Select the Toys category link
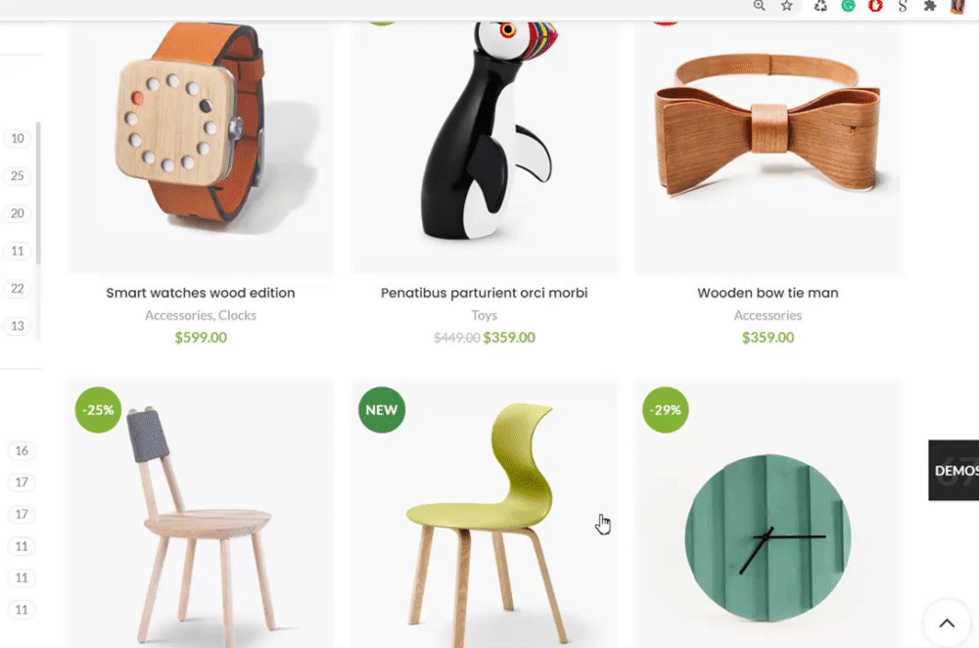Viewport: 979px width, 648px height. click(485, 315)
